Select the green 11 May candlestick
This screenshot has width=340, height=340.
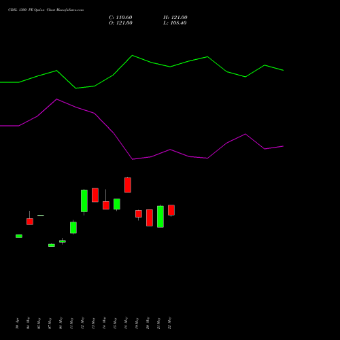pos(73,227)
